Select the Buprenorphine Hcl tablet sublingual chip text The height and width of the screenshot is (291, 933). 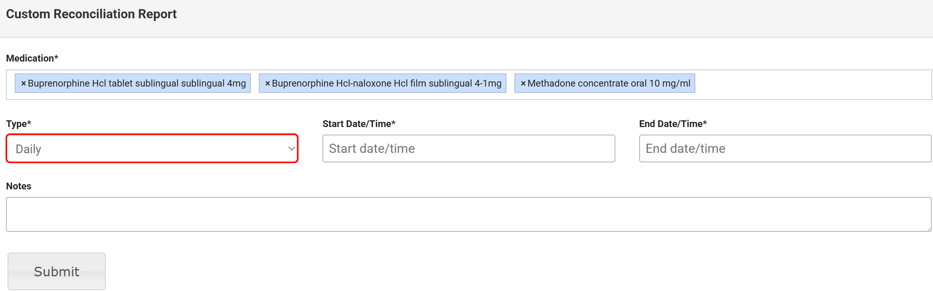137,83
